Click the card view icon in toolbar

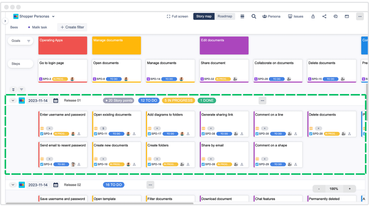pos(347,16)
